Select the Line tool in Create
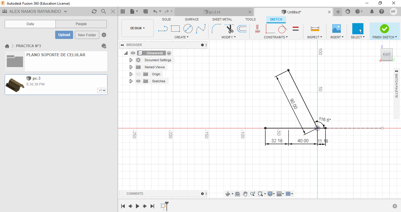The width and height of the screenshot is (401, 212). point(163,29)
